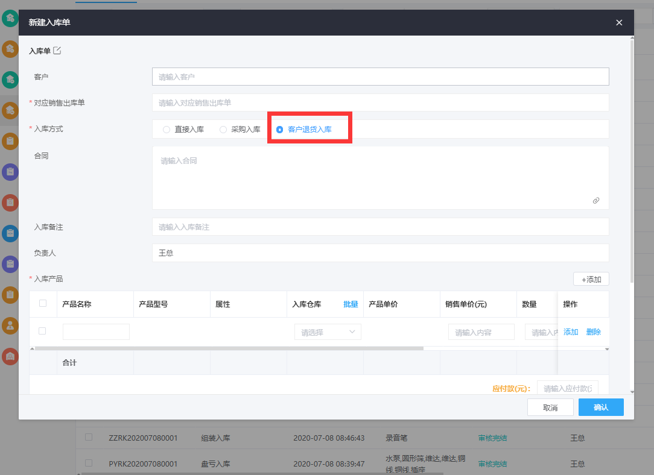The image size is (654, 475).
Task: Tick the checkbox in the empty product row
Action: click(x=42, y=331)
